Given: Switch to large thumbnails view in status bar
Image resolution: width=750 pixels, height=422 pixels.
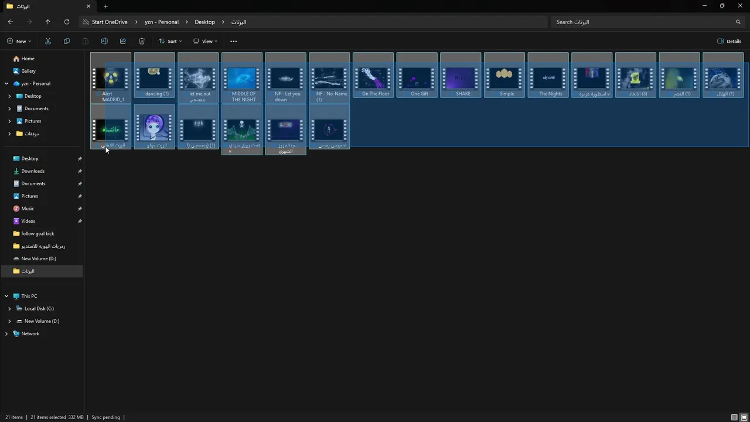Looking at the screenshot, I should click(x=744, y=417).
